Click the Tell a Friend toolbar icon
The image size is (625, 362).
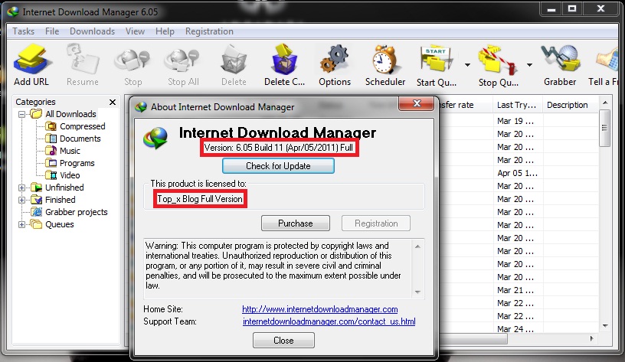(604, 65)
